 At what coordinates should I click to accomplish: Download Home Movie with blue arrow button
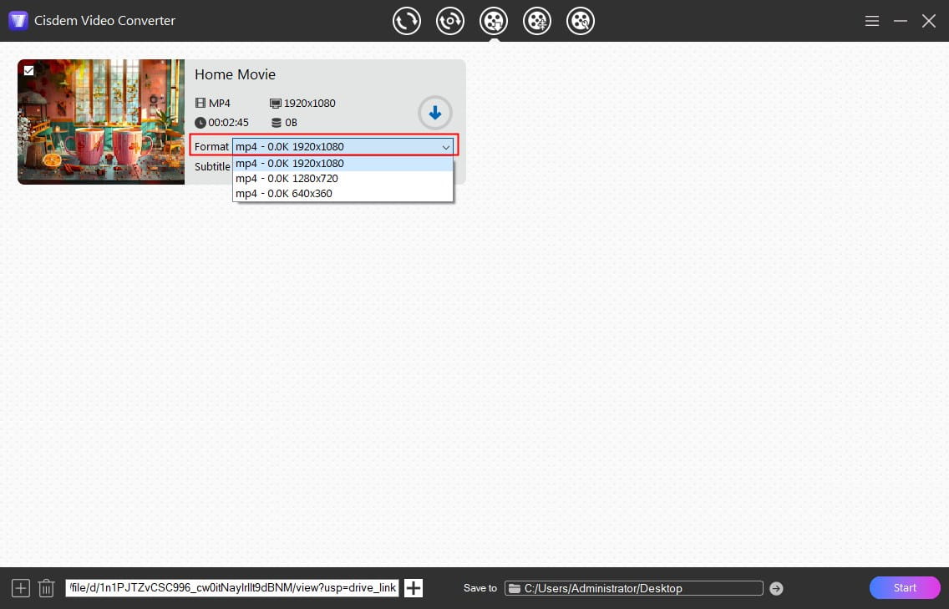click(x=434, y=113)
